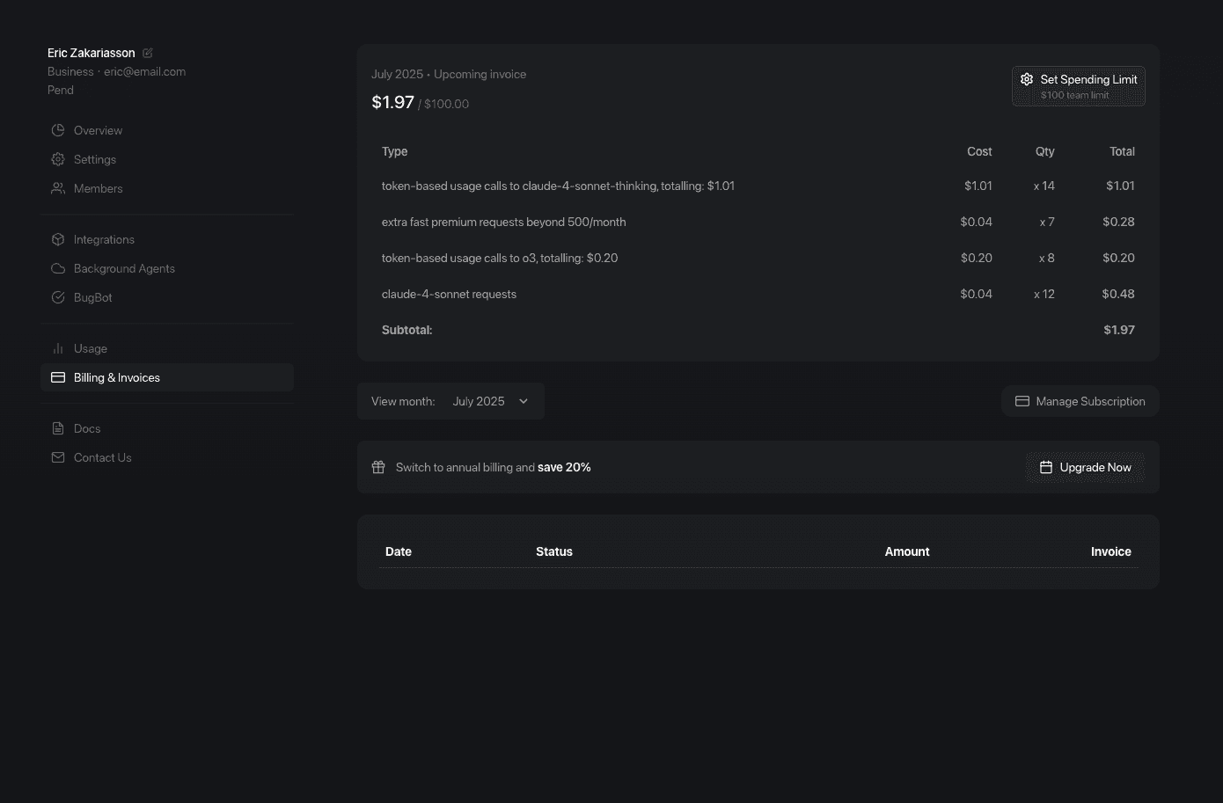The width and height of the screenshot is (1223, 803).
Task: Click the cloud icon beside Background Agents
Action: click(57, 268)
